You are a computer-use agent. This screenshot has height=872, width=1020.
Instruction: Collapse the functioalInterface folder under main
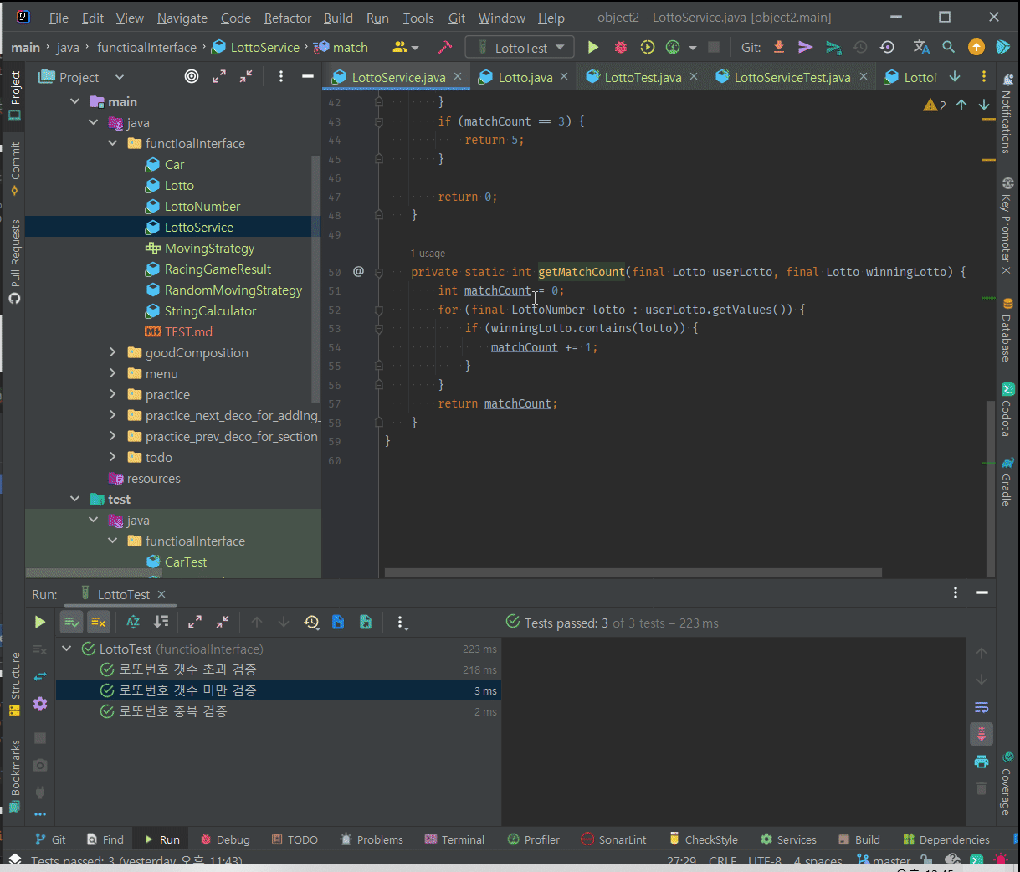click(113, 143)
